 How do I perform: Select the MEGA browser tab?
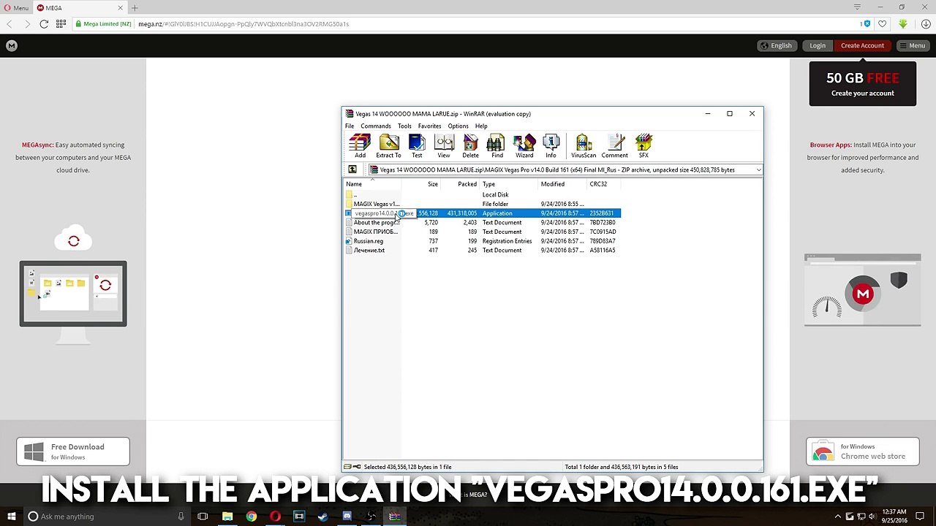click(80, 8)
